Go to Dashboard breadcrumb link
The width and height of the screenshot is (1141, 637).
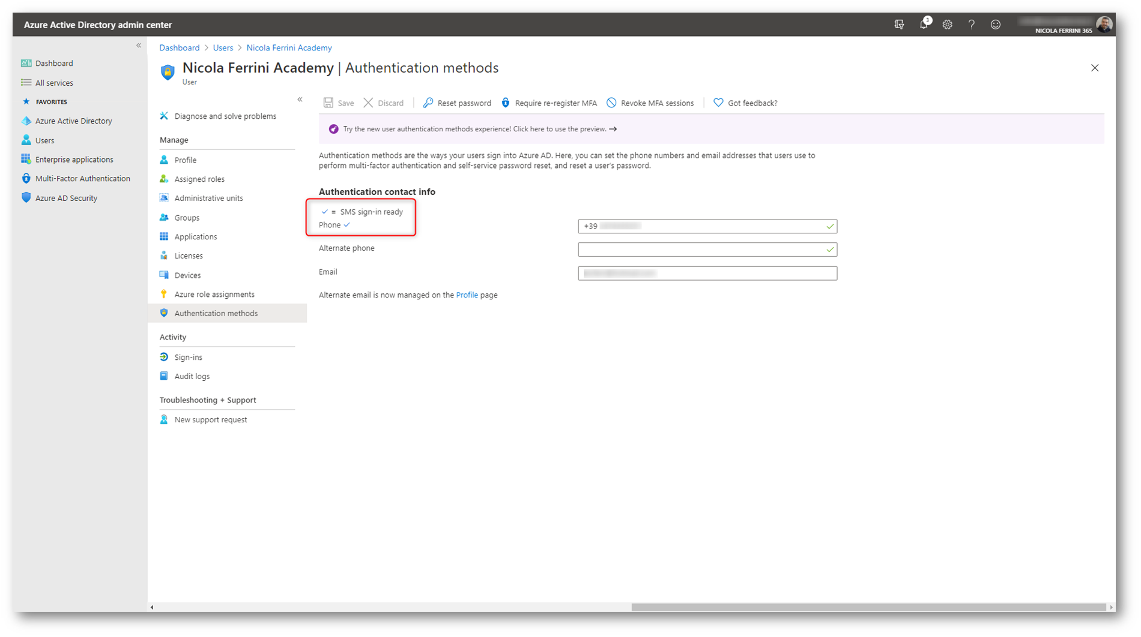click(x=179, y=48)
